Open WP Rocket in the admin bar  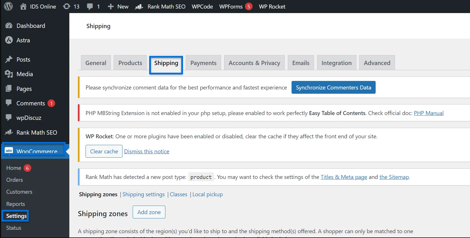tap(272, 7)
